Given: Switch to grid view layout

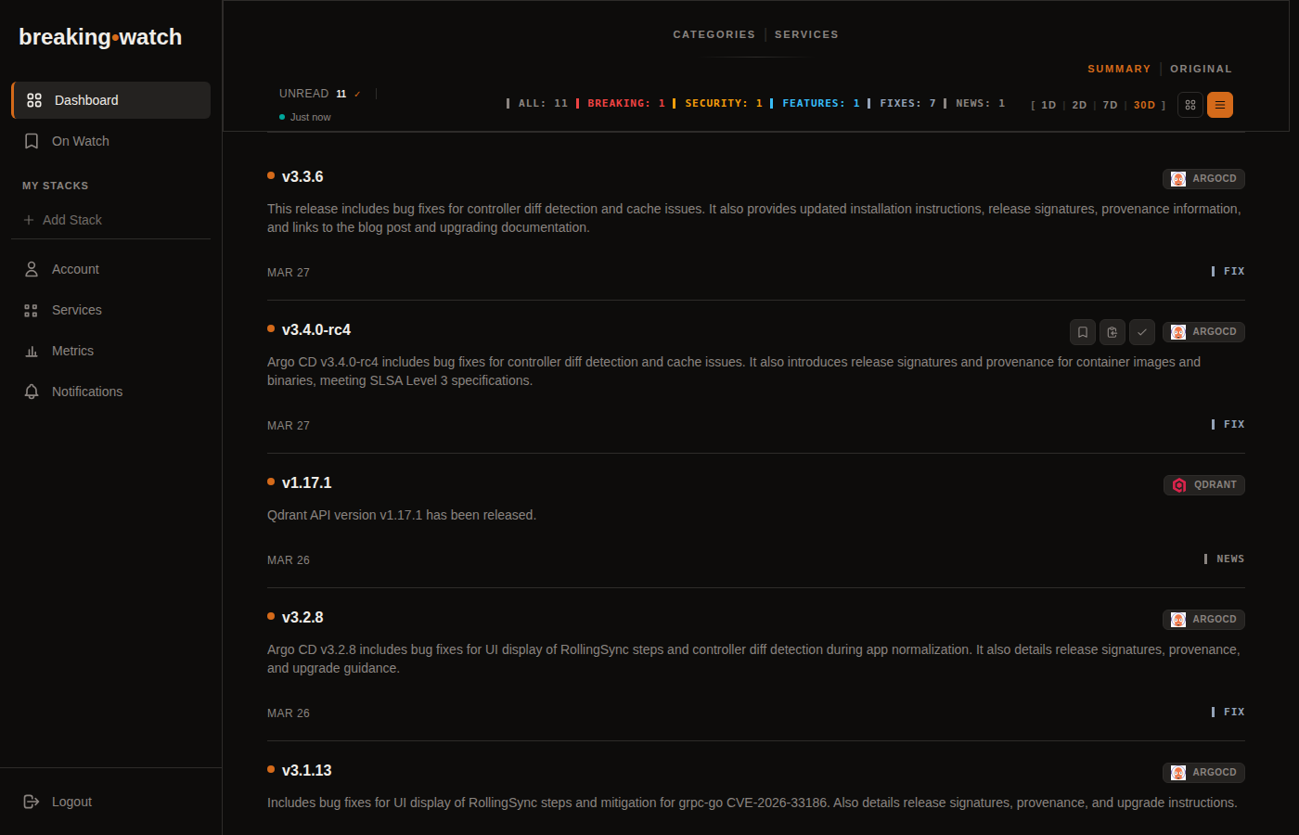Looking at the screenshot, I should point(1190,105).
